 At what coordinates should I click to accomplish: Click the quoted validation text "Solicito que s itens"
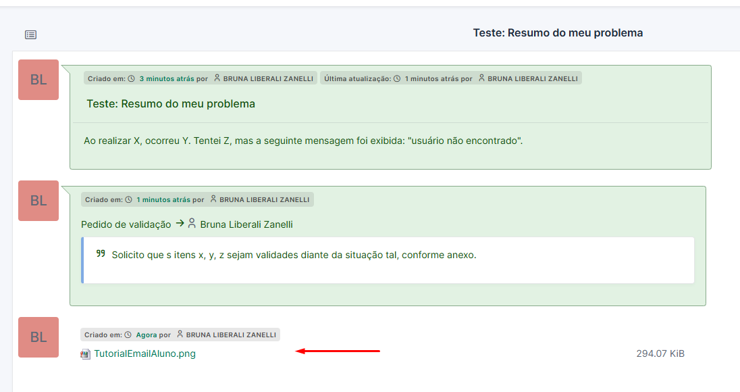pyautogui.click(x=294, y=255)
